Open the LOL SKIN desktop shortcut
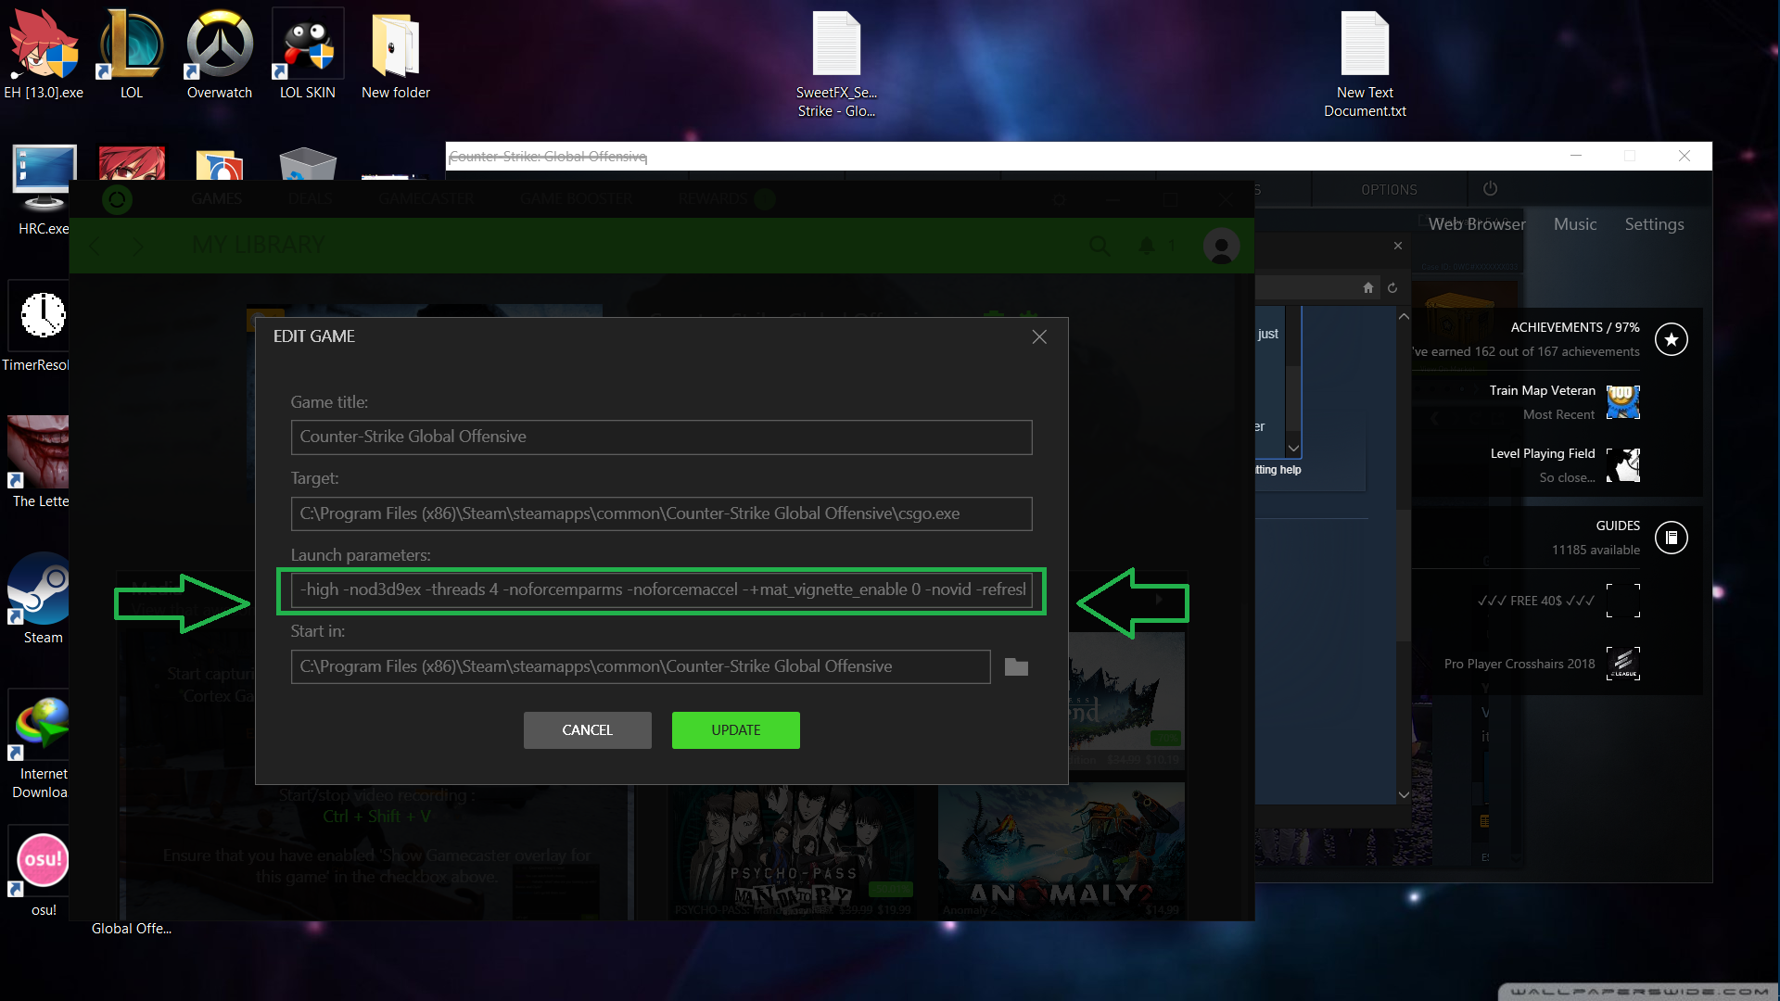The height and width of the screenshot is (1001, 1780). [308, 54]
